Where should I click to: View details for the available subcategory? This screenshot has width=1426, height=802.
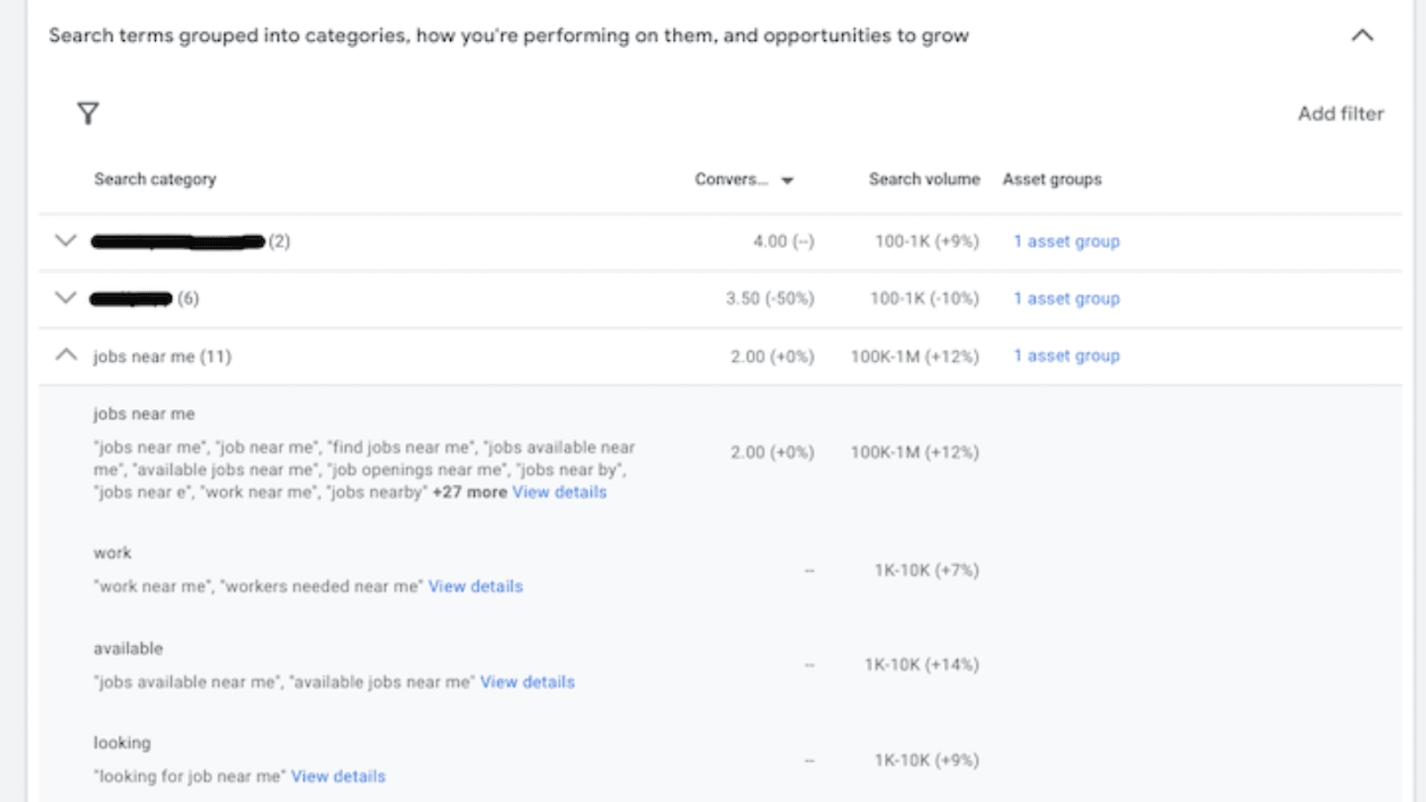click(527, 682)
